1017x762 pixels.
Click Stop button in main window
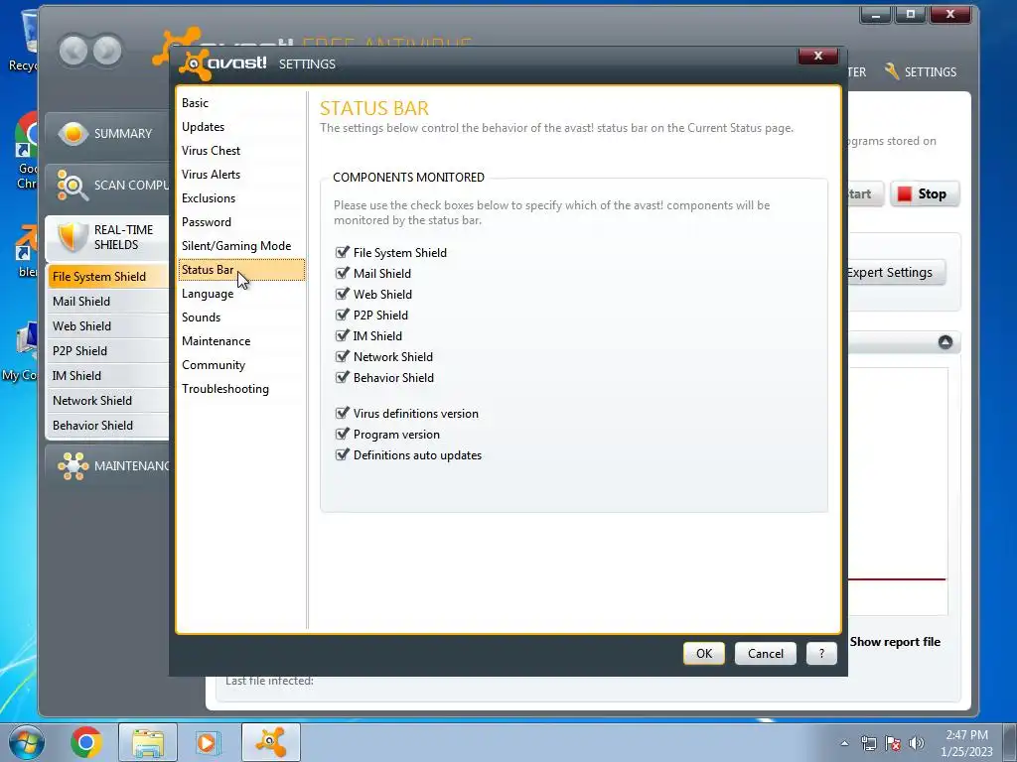coord(925,193)
